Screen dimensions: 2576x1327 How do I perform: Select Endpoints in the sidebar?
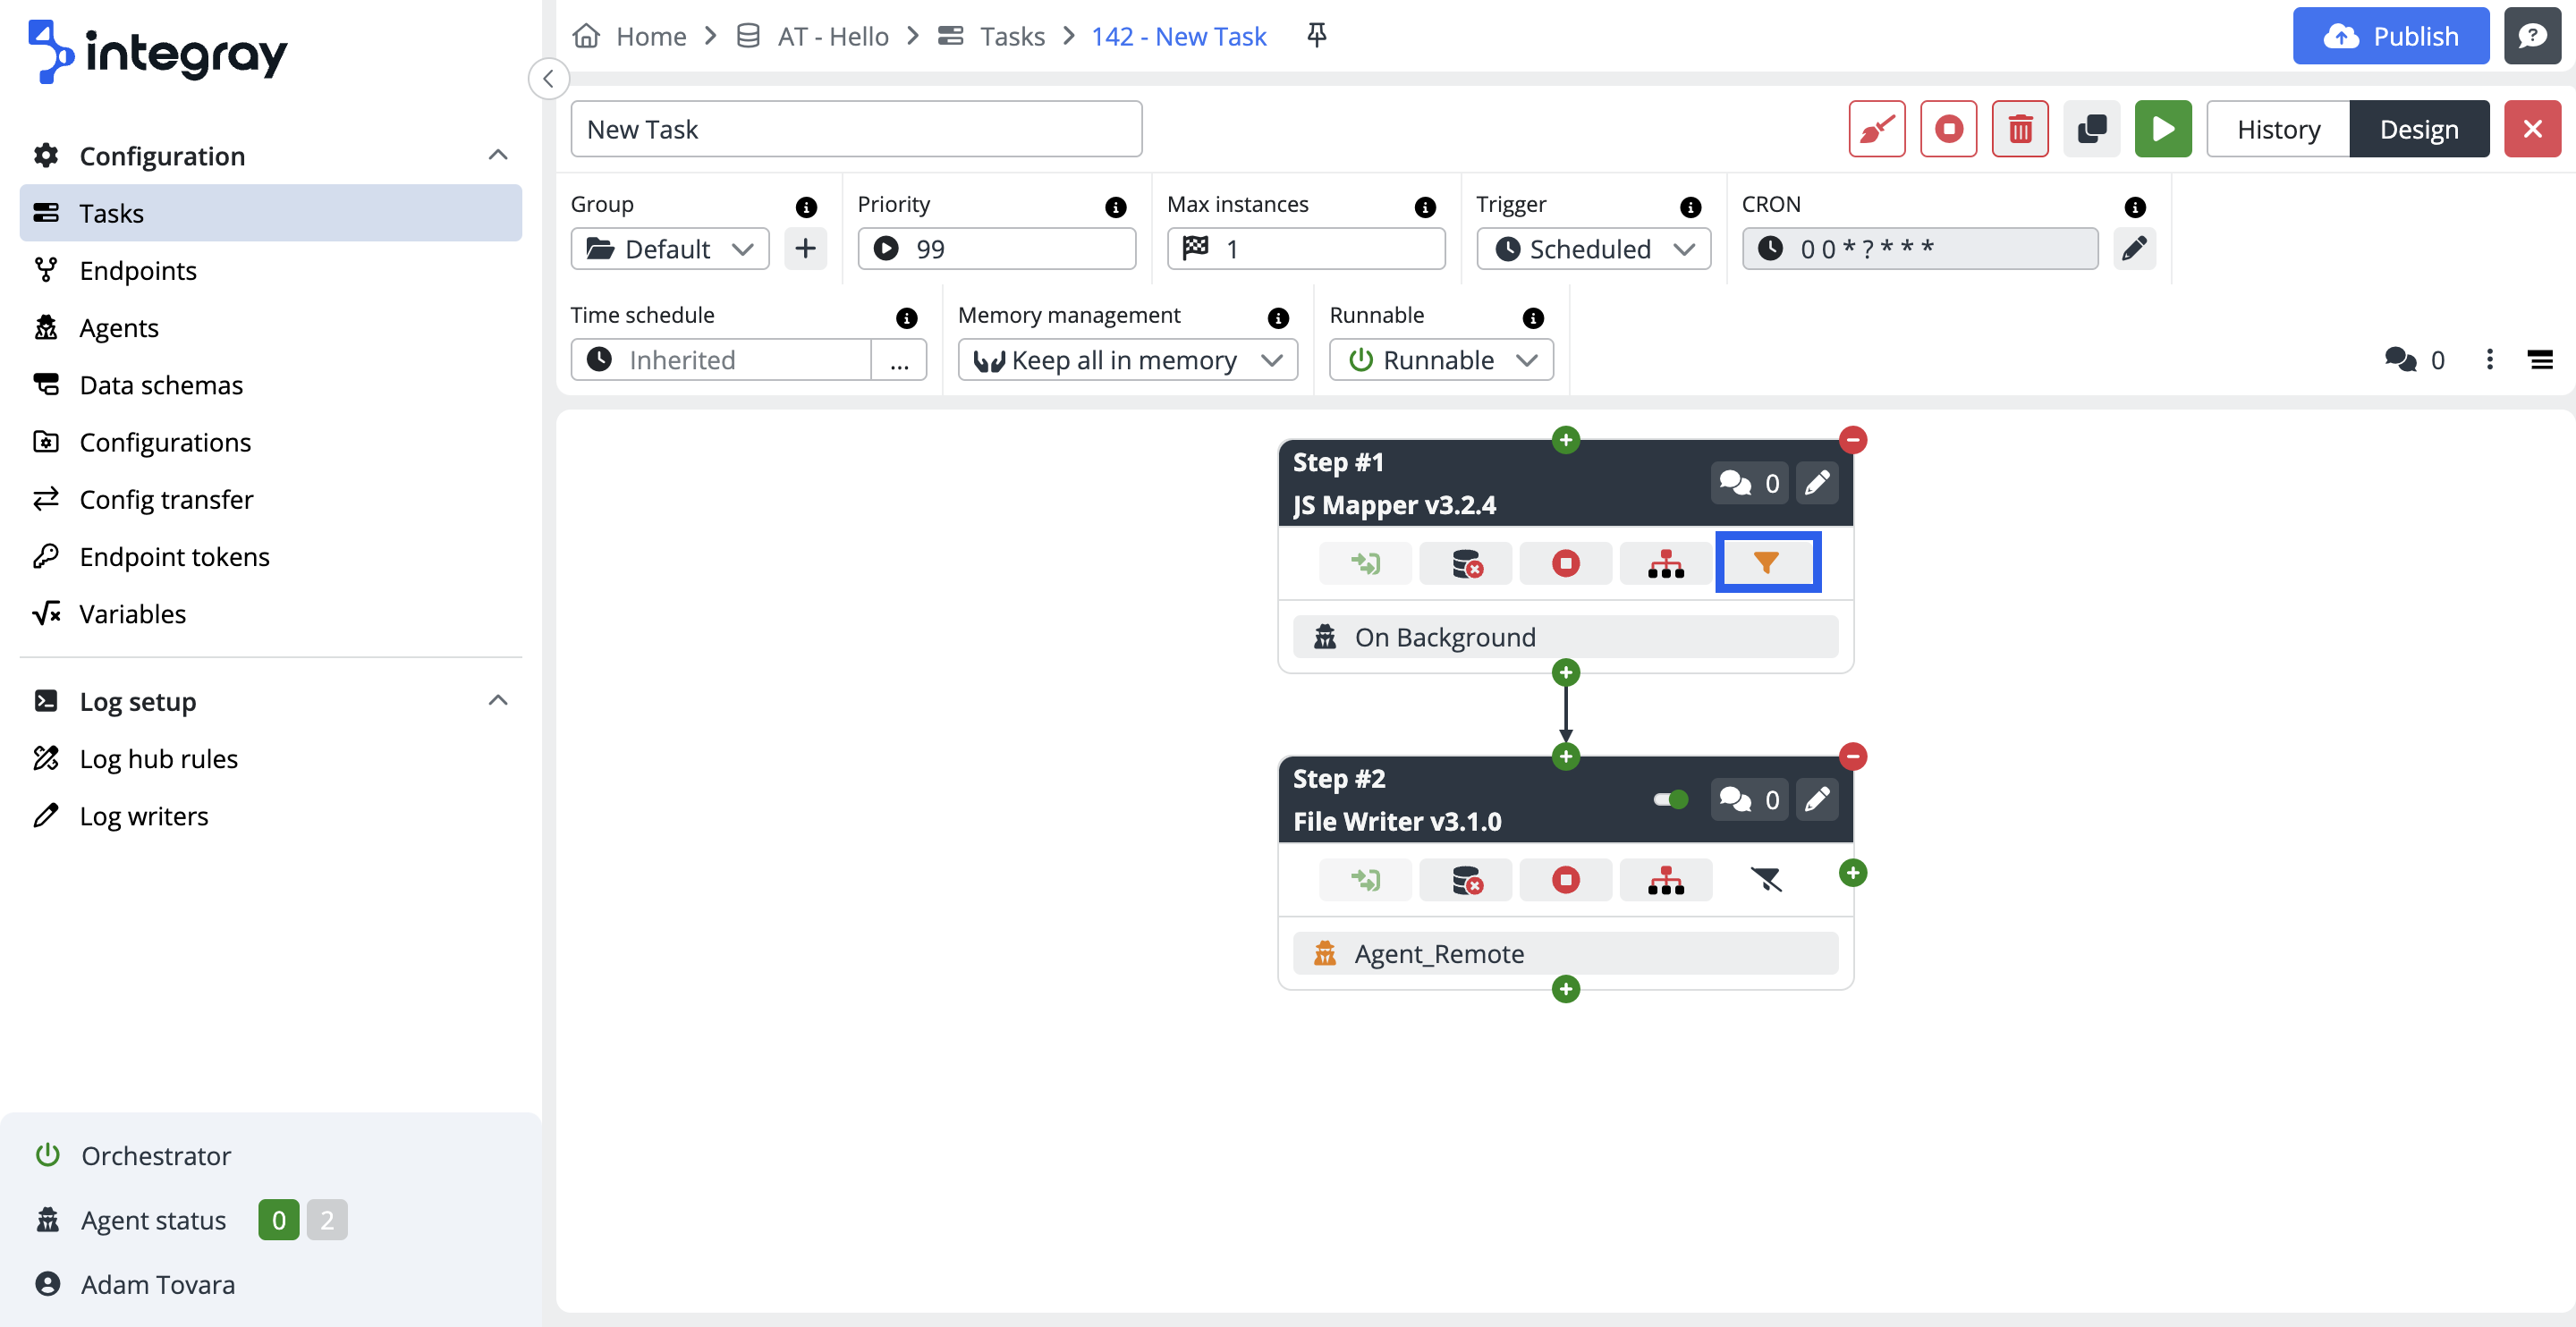(x=138, y=270)
